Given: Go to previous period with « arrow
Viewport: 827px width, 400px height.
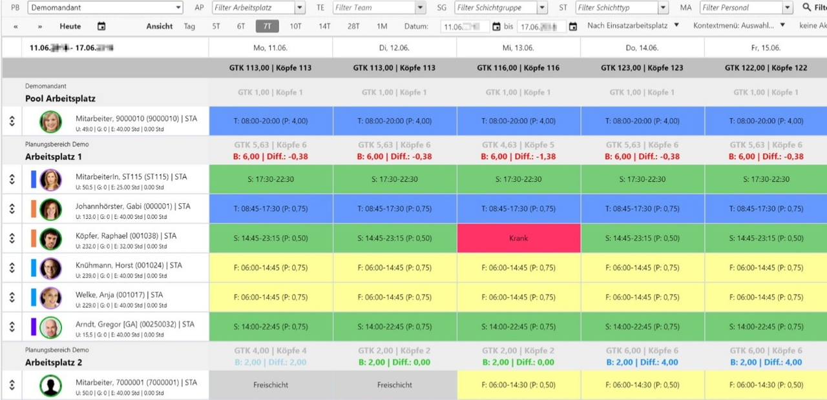Looking at the screenshot, I should 16,26.
